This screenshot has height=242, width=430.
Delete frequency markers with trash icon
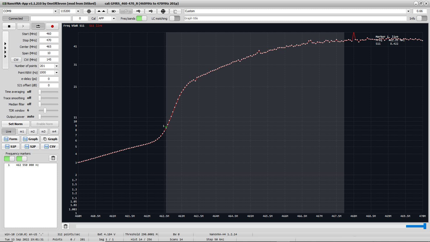coord(53,158)
